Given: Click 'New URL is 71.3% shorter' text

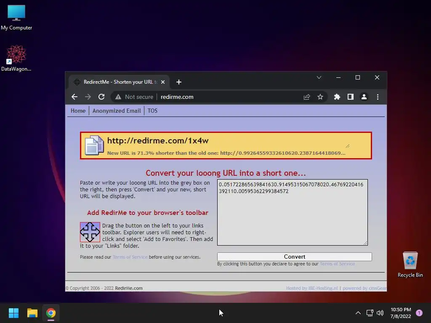Looking at the screenshot, I should click(162, 153).
